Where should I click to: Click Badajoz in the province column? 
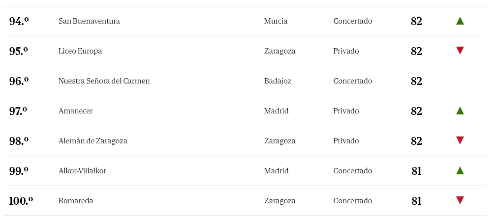(278, 81)
